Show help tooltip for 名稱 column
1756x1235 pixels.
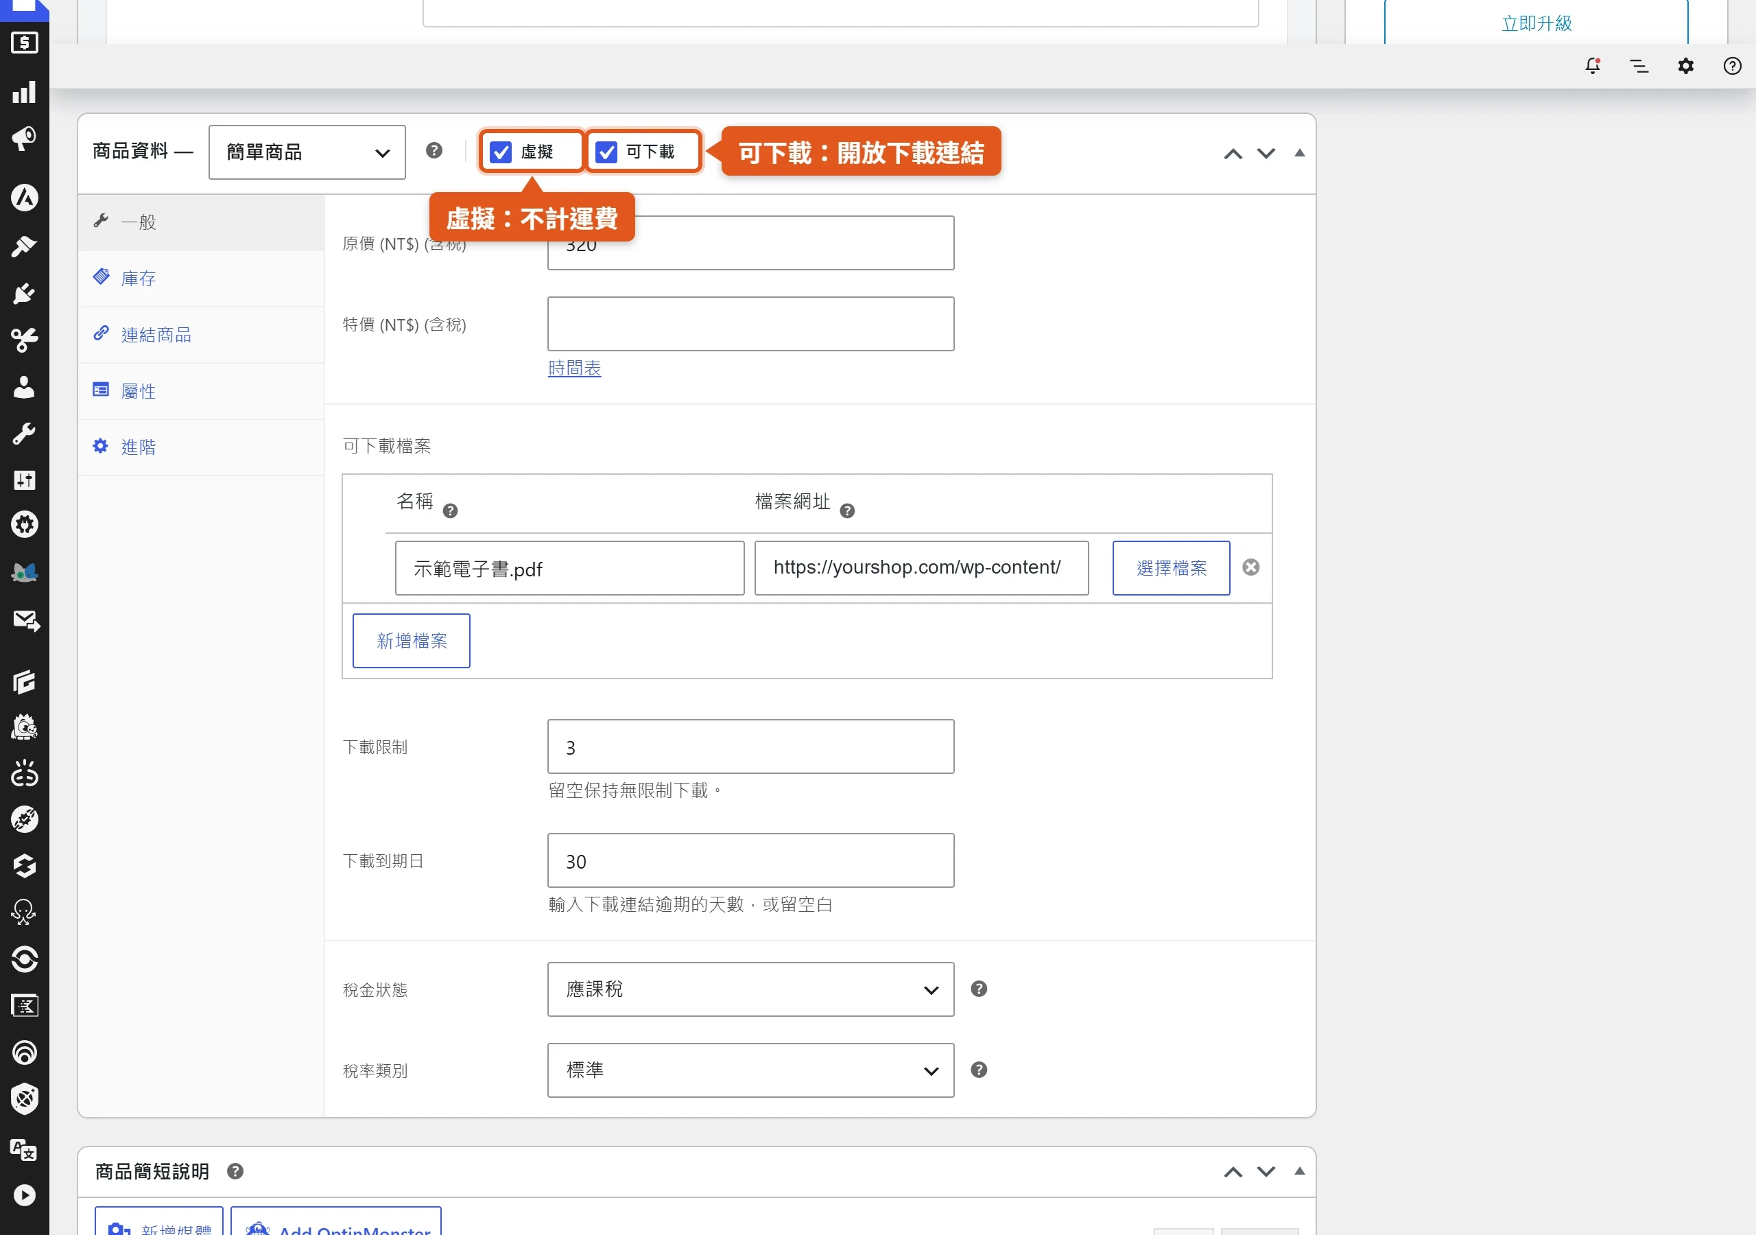click(x=451, y=510)
